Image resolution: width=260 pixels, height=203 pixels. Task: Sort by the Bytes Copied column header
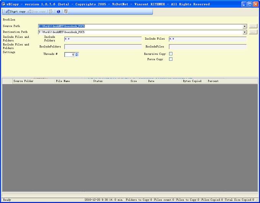point(194,81)
